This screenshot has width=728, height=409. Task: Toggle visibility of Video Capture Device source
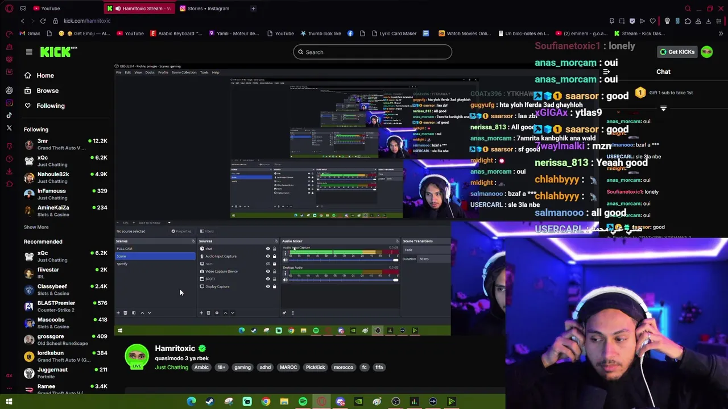(268, 272)
